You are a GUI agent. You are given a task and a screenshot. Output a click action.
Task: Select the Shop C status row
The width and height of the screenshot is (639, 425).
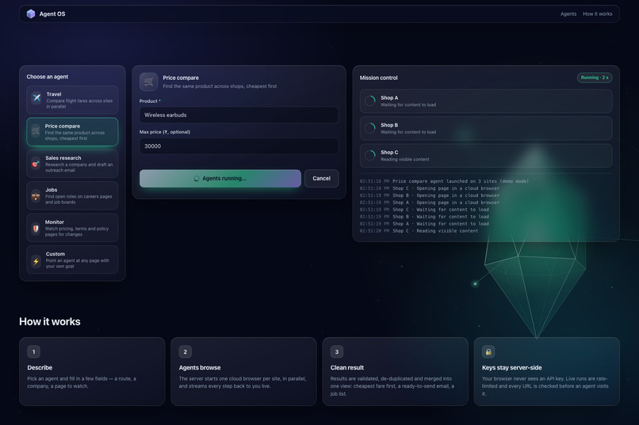(486, 156)
